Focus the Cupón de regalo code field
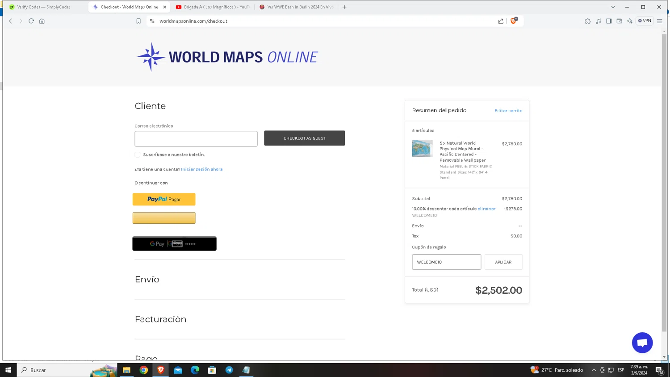 [x=447, y=262]
